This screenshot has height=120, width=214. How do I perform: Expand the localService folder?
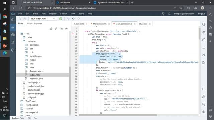(26, 56)
